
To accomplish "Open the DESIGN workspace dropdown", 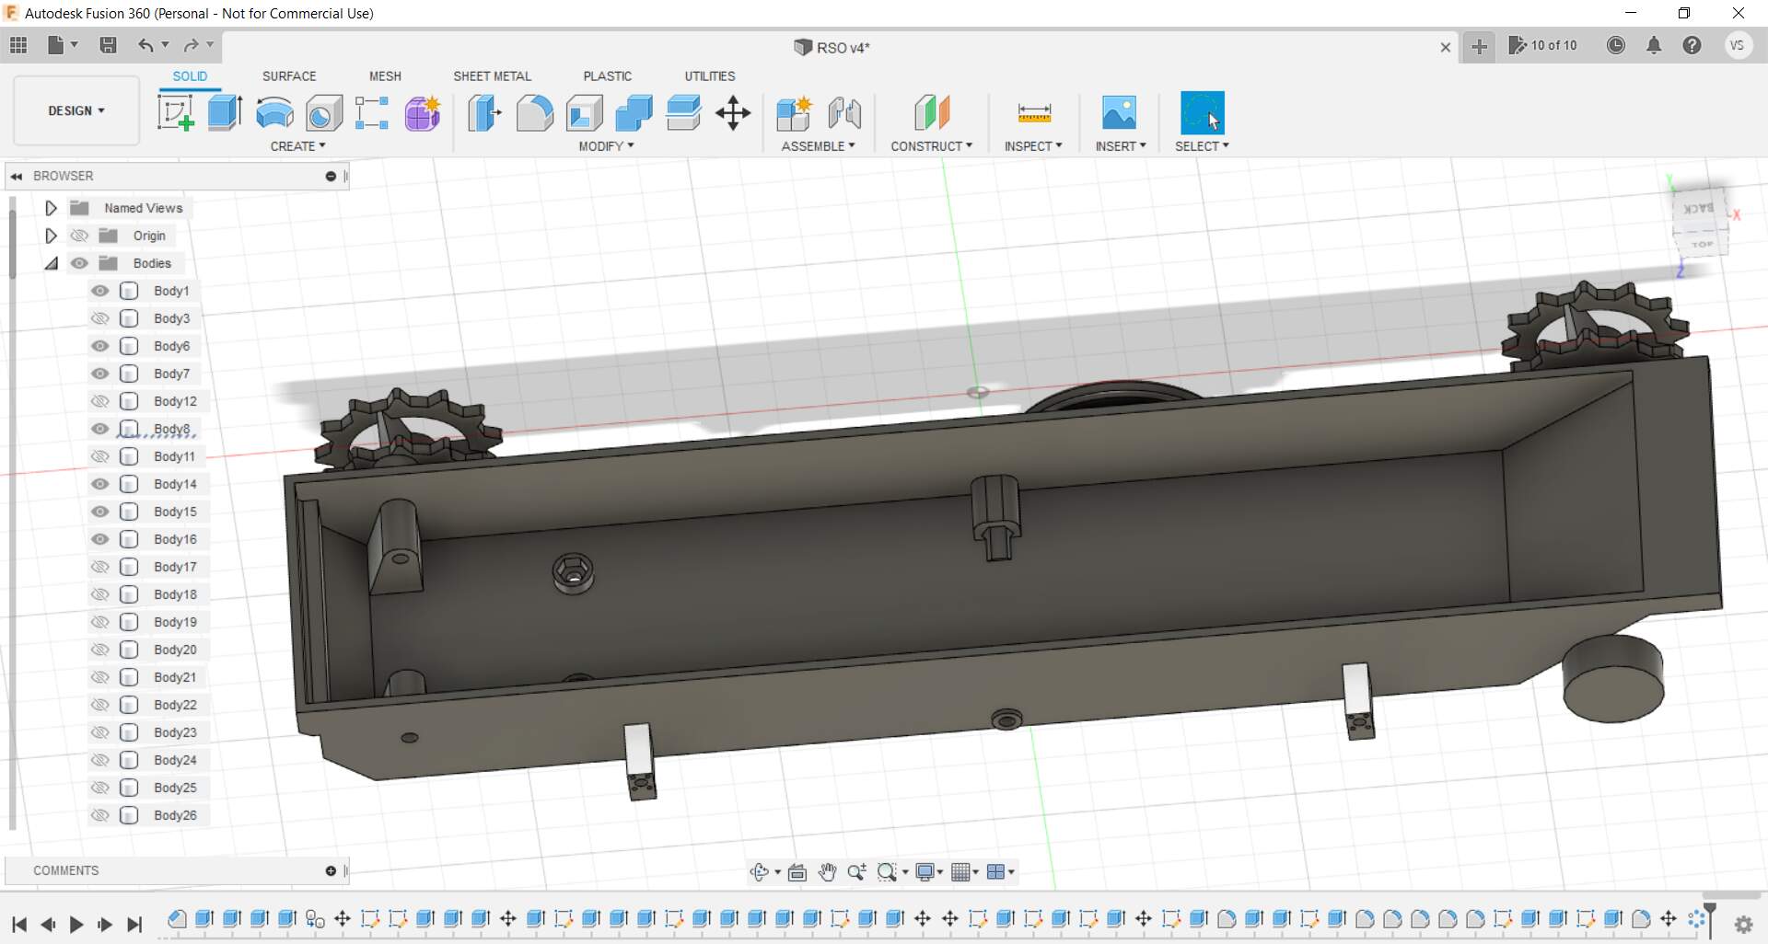I will (76, 110).
